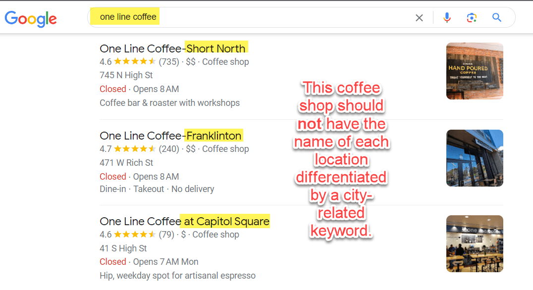
Task: View the Capitol Square interior photo thumbnail
Action: [x=475, y=243]
